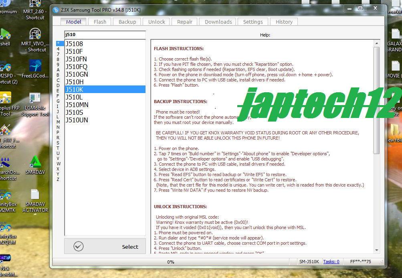
Task: Open the Nck AndroidMTK desktop icon
Action: (8, 266)
